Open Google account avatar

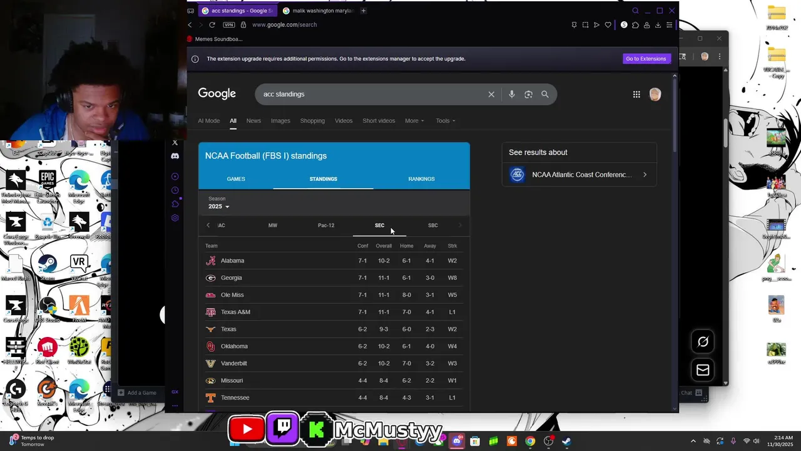[x=655, y=94]
